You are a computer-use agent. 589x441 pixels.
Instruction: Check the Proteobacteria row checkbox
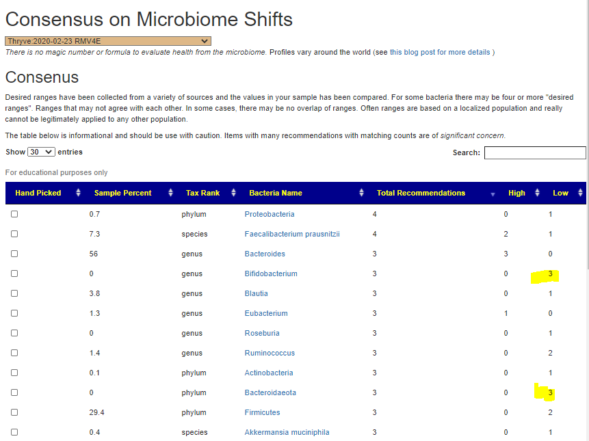coord(14,214)
